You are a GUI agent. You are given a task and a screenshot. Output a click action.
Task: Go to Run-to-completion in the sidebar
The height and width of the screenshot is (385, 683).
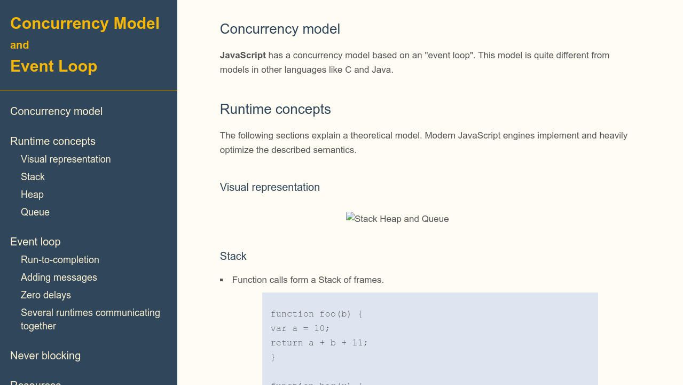60,260
